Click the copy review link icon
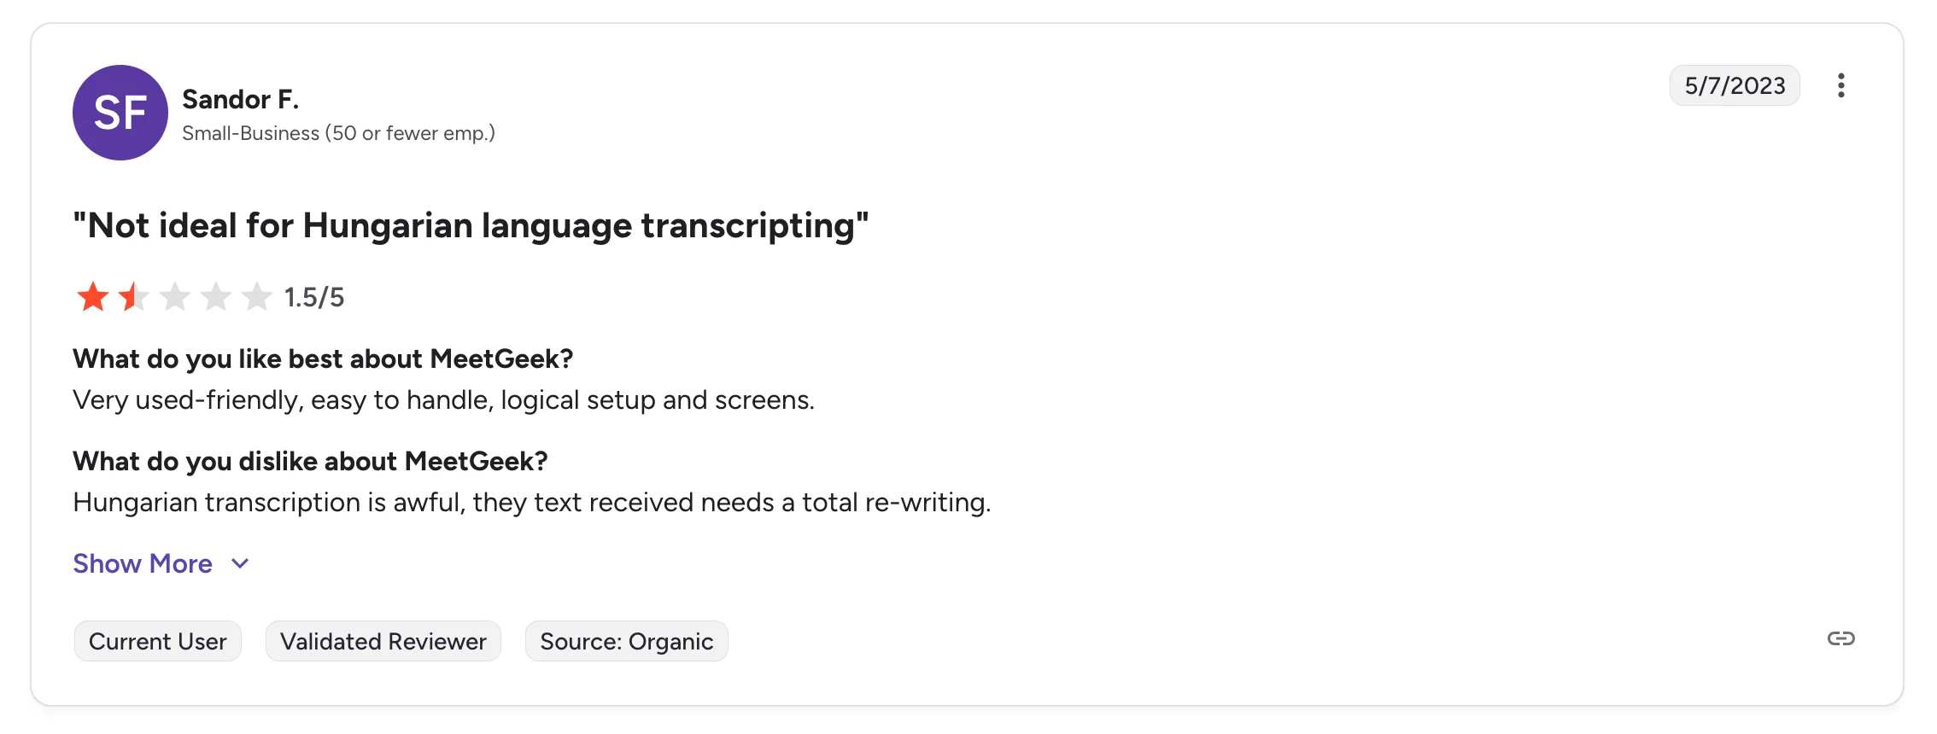 coord(1841,638)
